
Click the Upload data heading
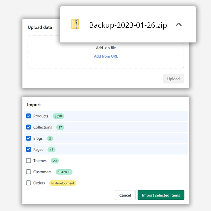point(40,27)
